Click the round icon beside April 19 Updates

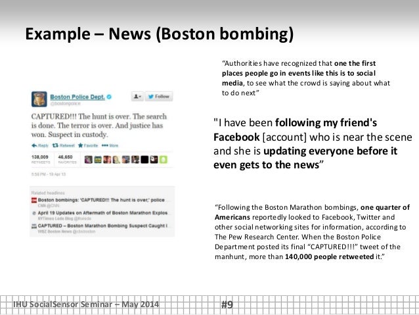(x=34, y=213)
